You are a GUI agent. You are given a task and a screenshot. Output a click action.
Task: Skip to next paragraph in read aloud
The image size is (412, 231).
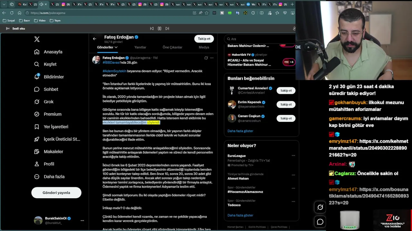tap(167, 29)
